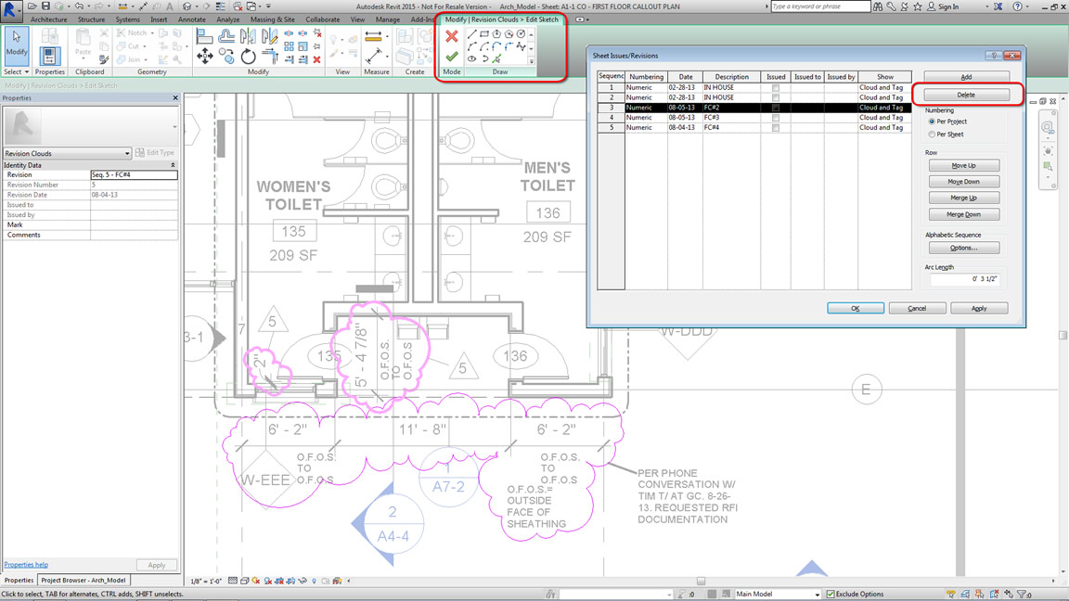Confirm the dialog with OK
Image resolution: width=1069 pixels, height=601 pixels.
(856, 309)
